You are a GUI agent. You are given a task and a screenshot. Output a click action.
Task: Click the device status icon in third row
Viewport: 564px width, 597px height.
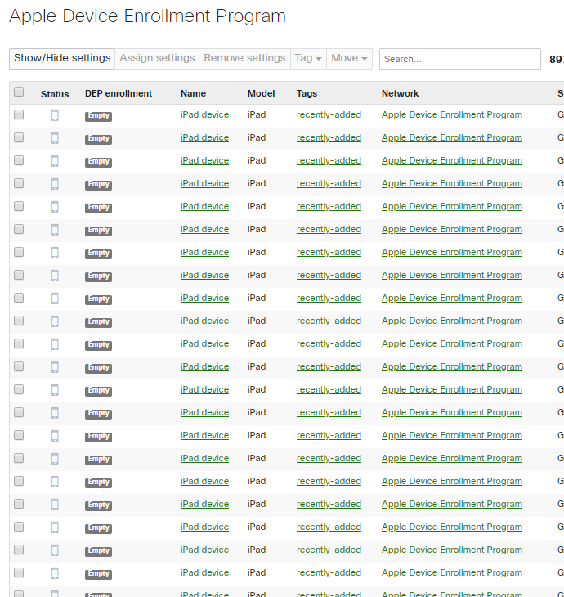(x=55, y=161)
